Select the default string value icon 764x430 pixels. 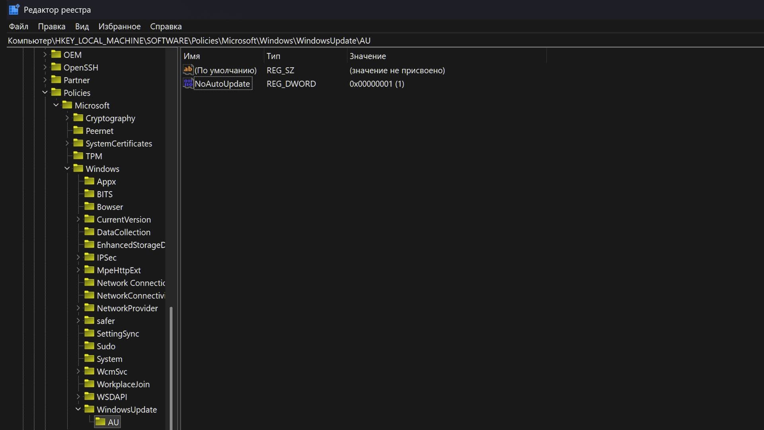[x=188, y=70]
